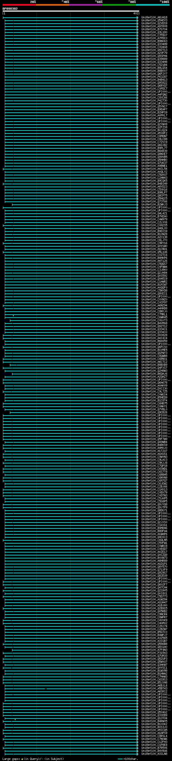Click the green ~80% legend segment
The width and height of the screenshot is (172, 761).
(119, 5)
